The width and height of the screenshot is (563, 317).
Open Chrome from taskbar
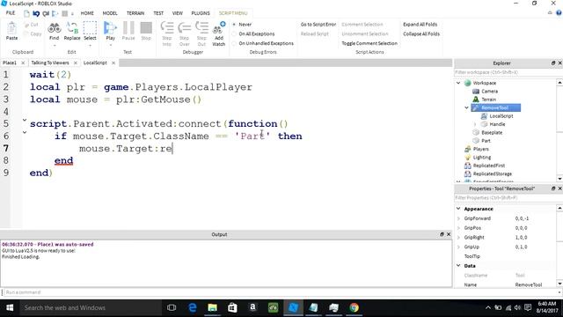click(354, 307)
